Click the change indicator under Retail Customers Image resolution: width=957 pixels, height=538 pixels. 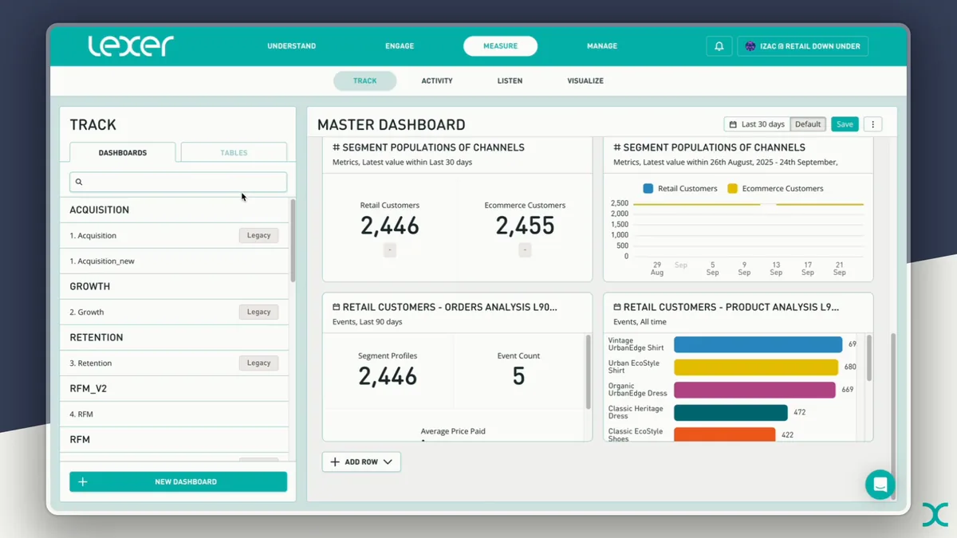click(390, 250)
